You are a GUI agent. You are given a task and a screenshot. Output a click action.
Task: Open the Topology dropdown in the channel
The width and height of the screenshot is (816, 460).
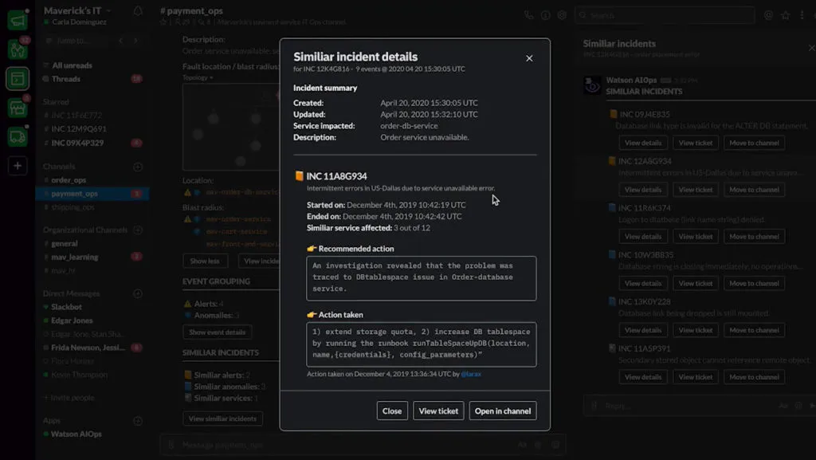point(198,77)
